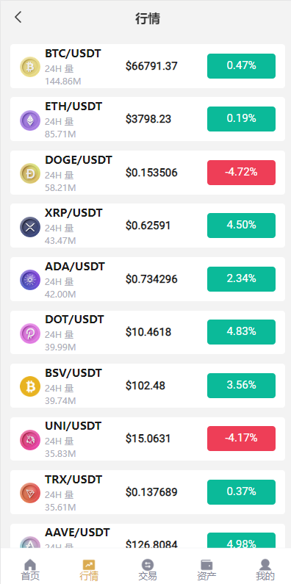
Task: Click the BTC 0.47% change button
Action: (x=242, y=66)
